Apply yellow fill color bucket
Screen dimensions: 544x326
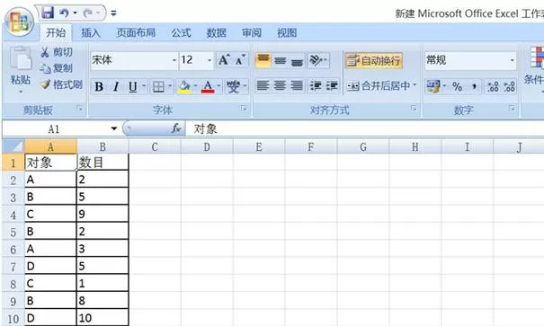184,86
